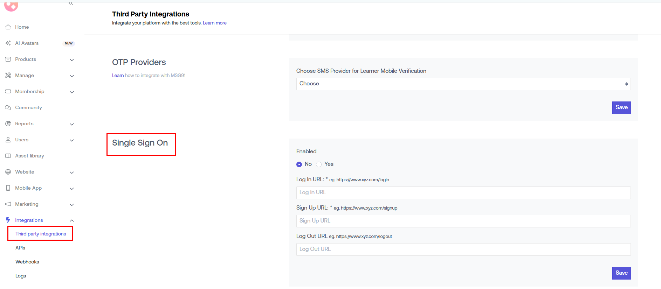Screen dimensions: 661x289
Task: Expand the Reports section chevron
Action: [x=72, y=124]
